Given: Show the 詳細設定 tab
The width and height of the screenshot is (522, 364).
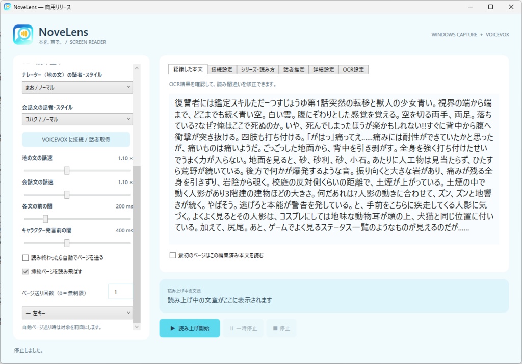Looking at the screenshot, I should [x=324, y=70].
